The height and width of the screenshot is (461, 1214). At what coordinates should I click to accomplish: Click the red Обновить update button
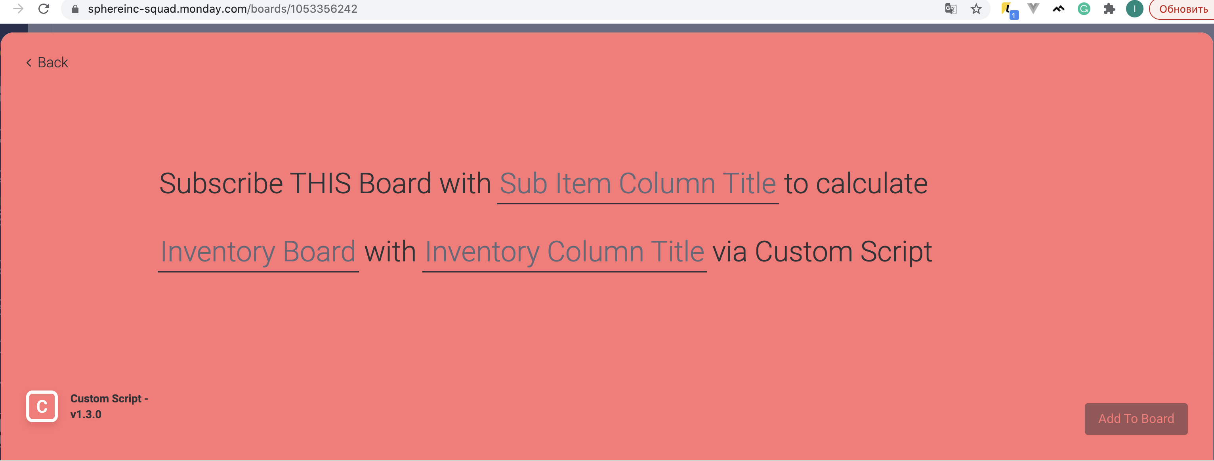1183,9
